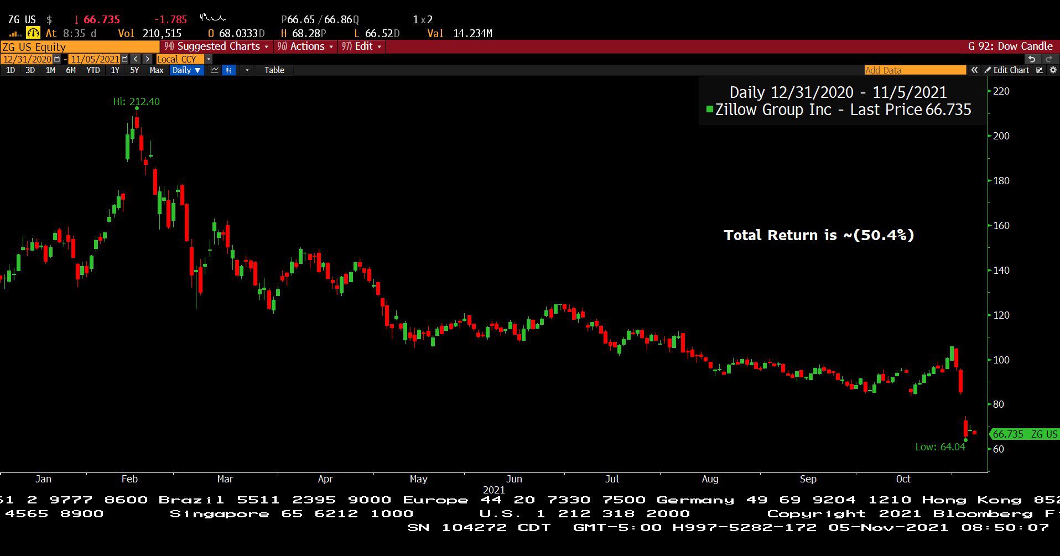Click the alert clock icon beside At
Image resolution: width=1060 pixels, height=556 pixels.
(33, 33)
